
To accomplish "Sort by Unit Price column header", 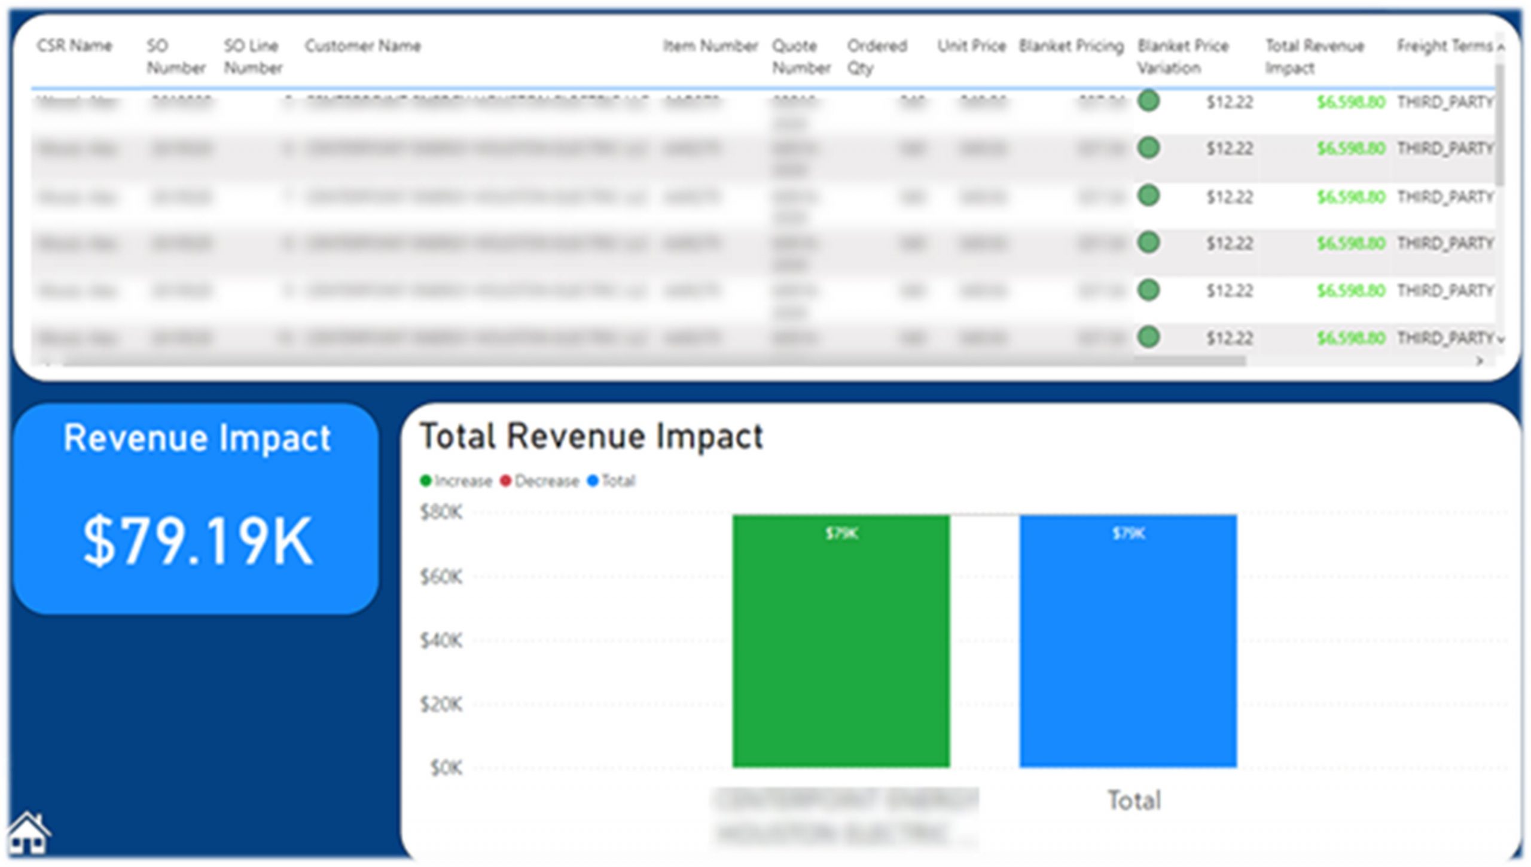I will (x=971, y=46).
